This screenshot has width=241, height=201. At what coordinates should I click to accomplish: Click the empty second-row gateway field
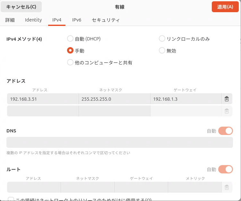186,111
